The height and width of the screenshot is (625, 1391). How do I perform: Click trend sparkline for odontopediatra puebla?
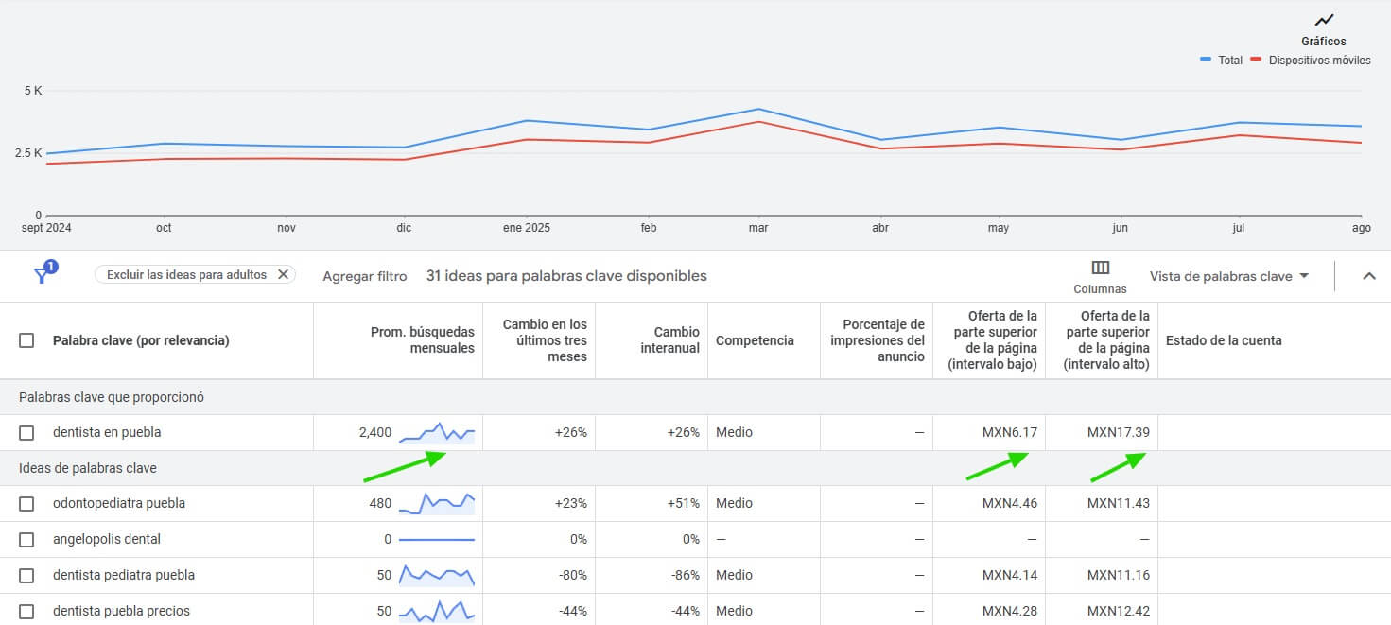click(437, 503)
